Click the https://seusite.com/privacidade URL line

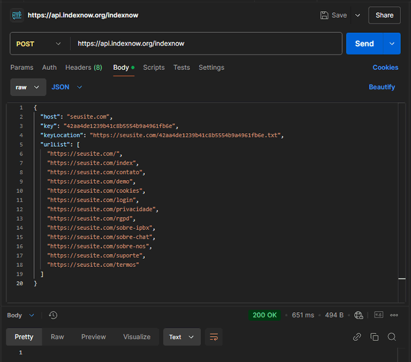(102, 209)
